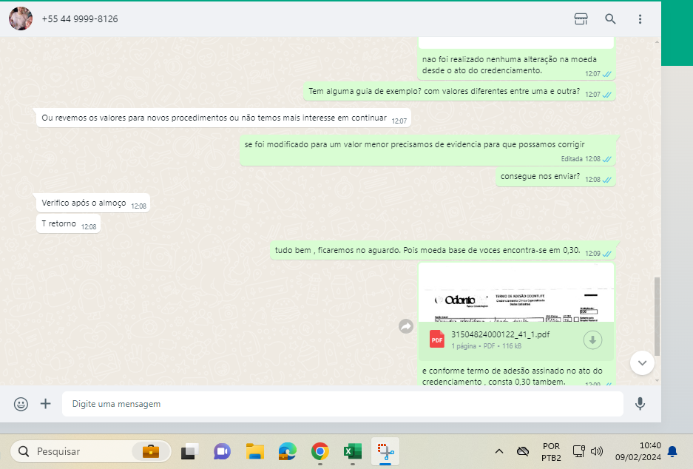Viewport: 693px width, 469px height.
Task: Open the network tray icon
Action: 578,451
